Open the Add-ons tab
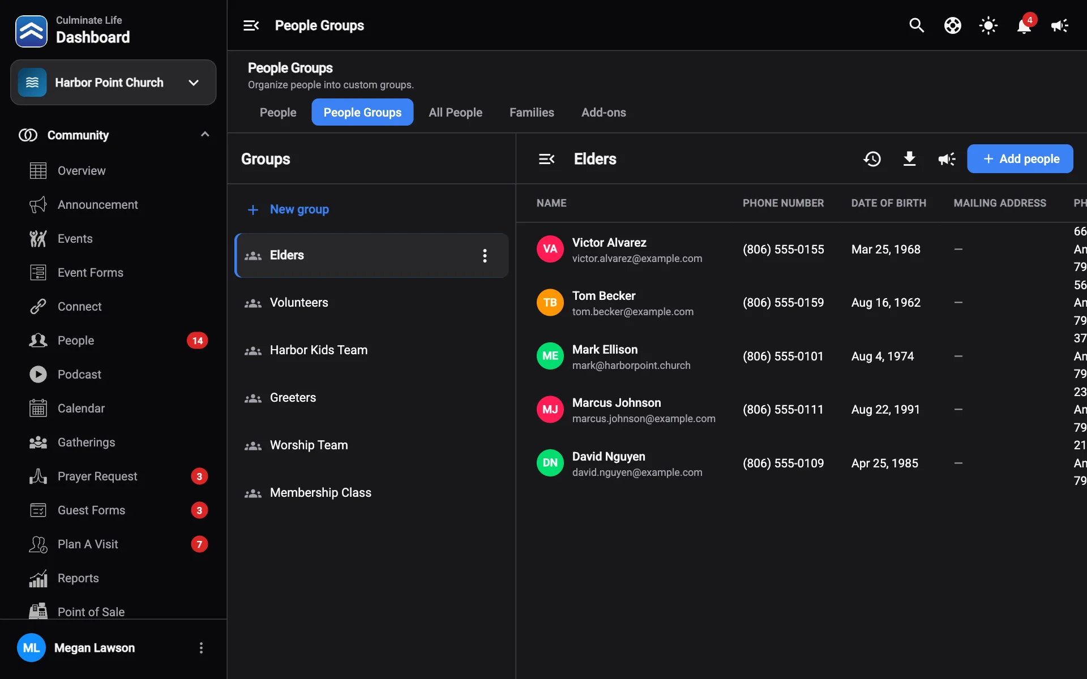 [604, 113]
